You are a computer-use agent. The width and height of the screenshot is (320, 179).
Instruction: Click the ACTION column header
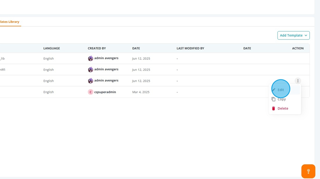coord(298,48)
